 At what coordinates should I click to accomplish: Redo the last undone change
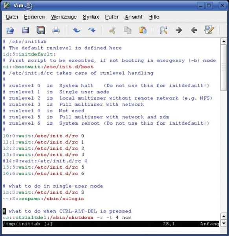click(x=92, y=30)
